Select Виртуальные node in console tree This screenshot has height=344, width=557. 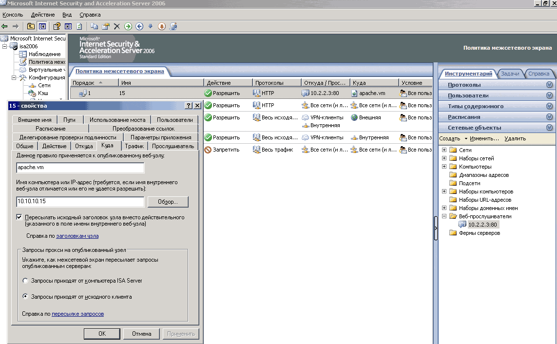tap(46, 70)
